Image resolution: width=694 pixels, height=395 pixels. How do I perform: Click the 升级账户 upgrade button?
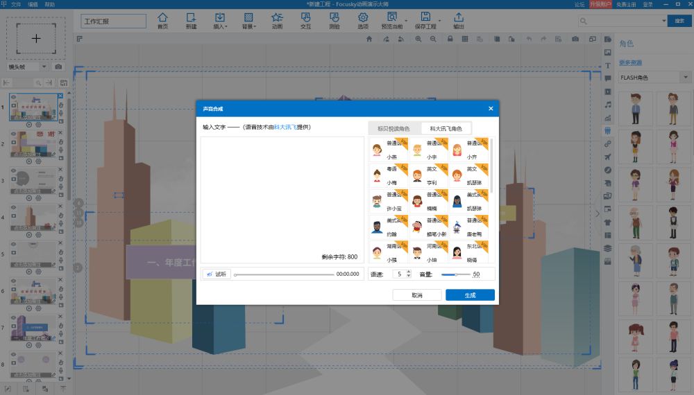point(600,4)
